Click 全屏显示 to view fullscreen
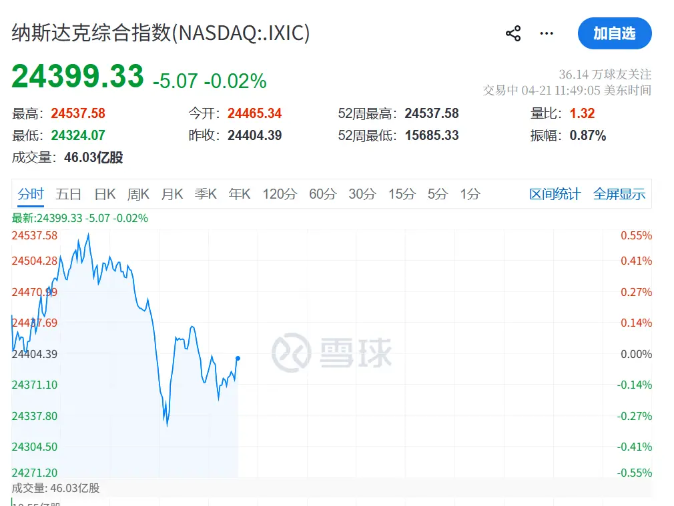The width and height of the screenshot is (674, 506). [619, 194]
